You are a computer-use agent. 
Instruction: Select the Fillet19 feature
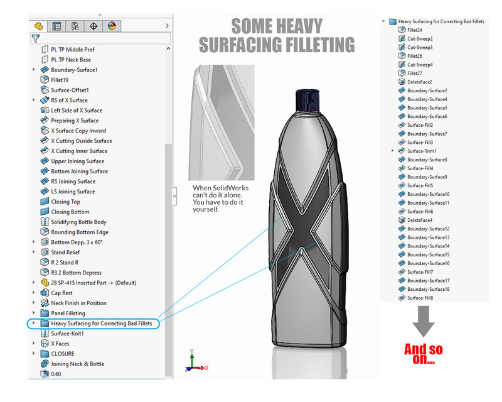[60, 80]
